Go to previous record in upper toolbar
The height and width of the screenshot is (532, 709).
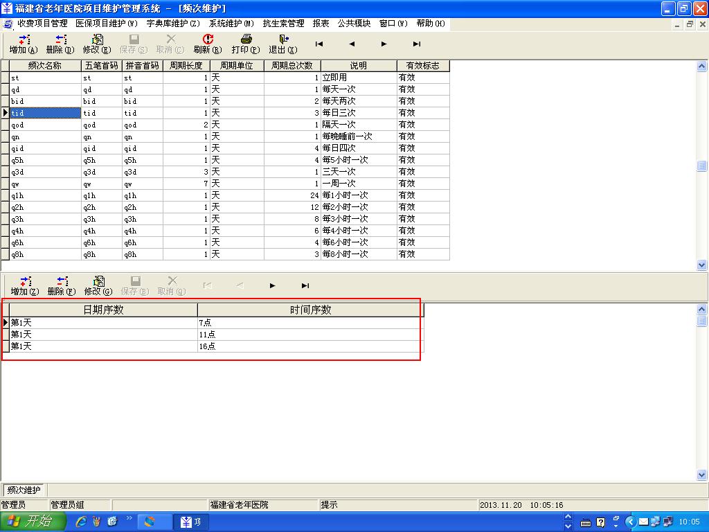pyautogui.click(x=352, y=44)
